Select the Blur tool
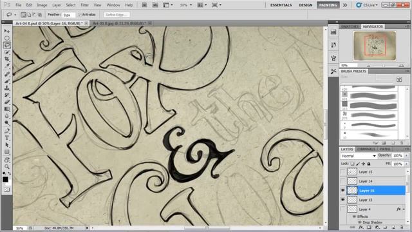The image size is (412, 232). pos(7,116)
